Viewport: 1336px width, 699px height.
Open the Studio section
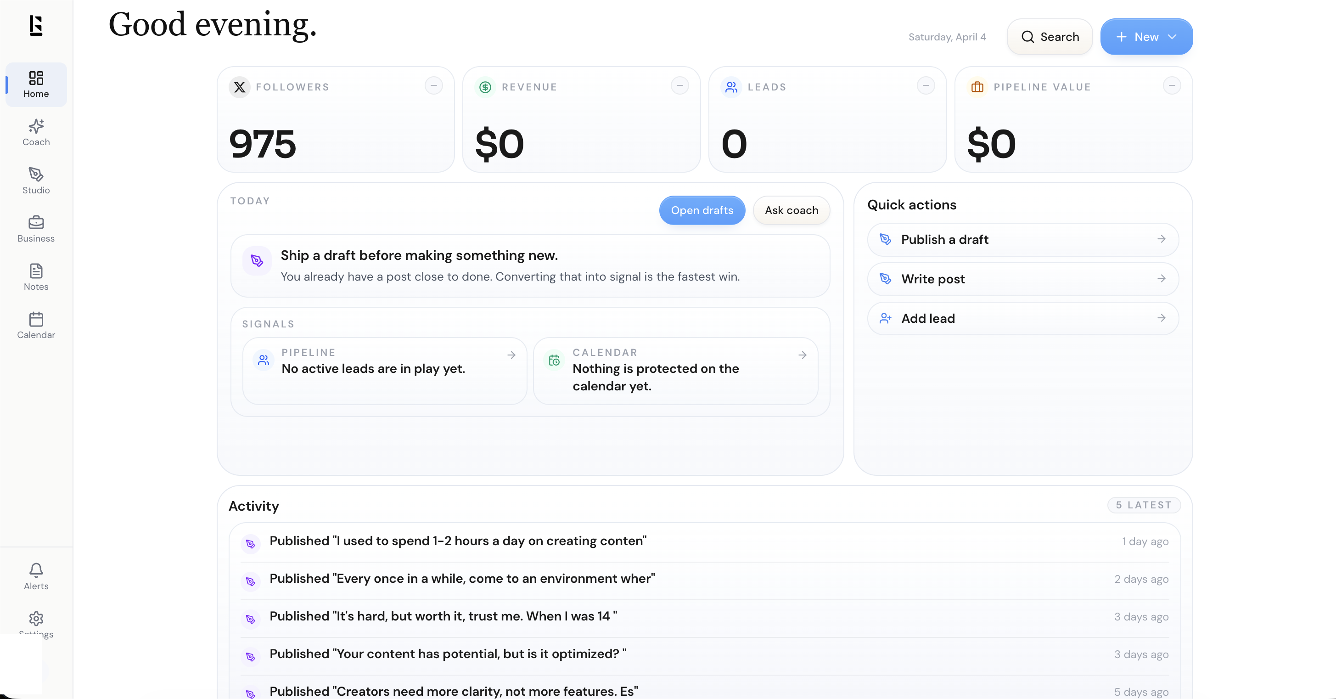tap(36, 180)
